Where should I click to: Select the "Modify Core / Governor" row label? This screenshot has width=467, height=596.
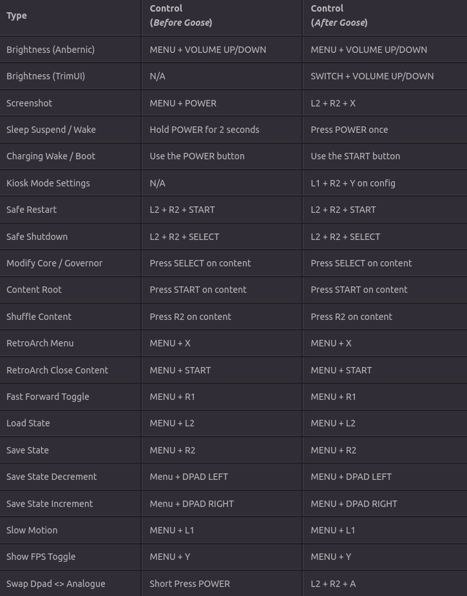click(54, 263)
